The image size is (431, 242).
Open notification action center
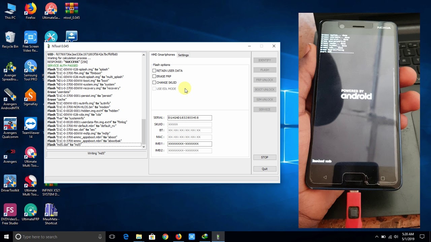tap(422, 237)
